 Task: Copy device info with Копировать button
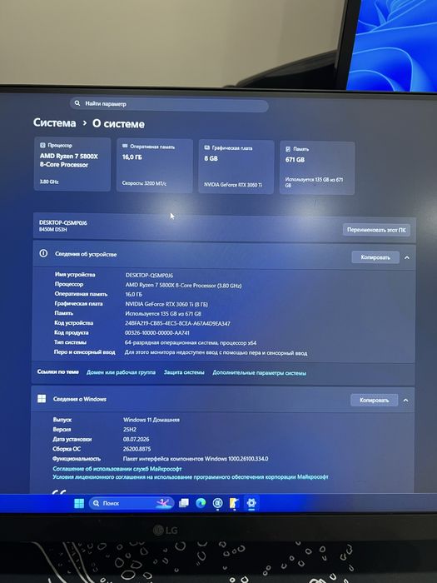375,257
